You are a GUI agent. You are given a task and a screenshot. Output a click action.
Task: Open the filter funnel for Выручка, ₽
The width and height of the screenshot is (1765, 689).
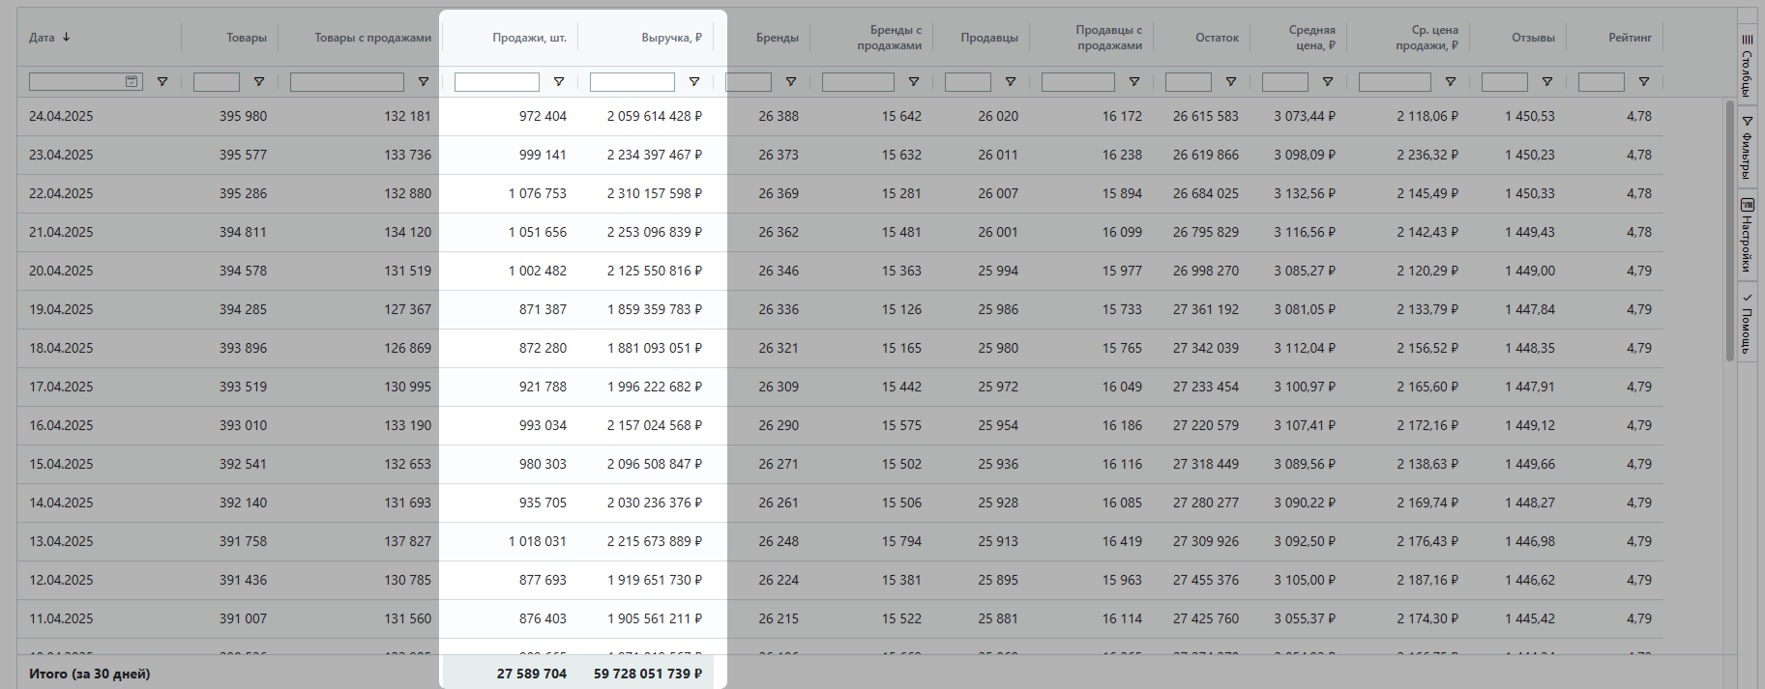694,82
